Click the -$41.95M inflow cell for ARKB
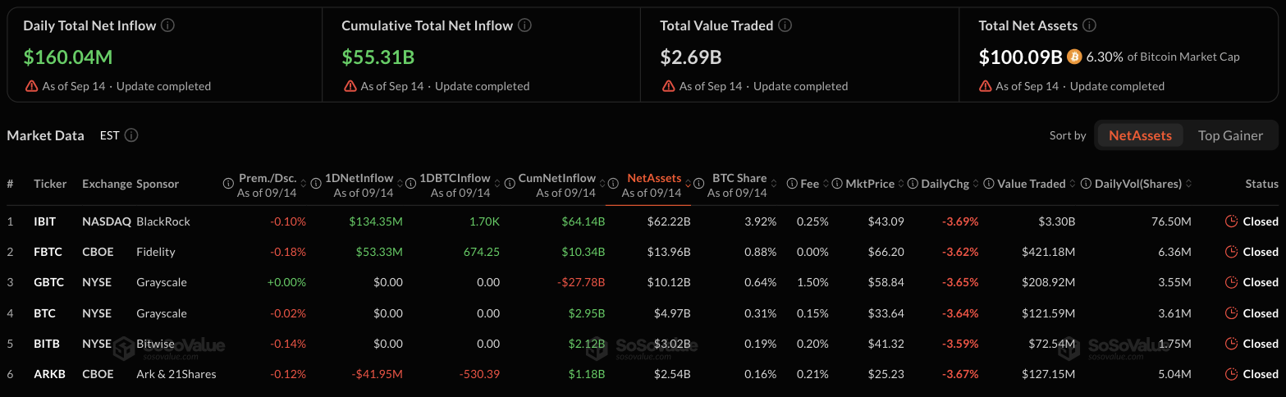Image resolution: width=1286 pixels, height=397 pixels. click(x=377, y=374)
